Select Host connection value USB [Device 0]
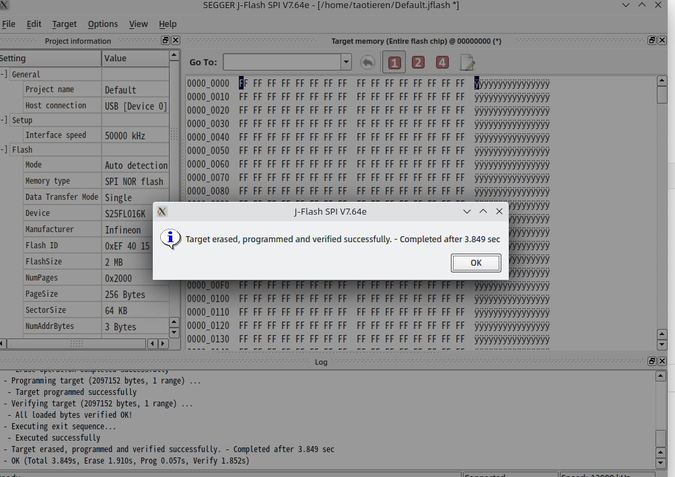This screenshot has height=477, width=675. [135, 106]
